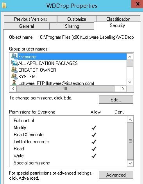The width and height of the screenshot is (143, 184).
Task: Click permissions list scrollbar down arrow
Action: tap(130, 163)
